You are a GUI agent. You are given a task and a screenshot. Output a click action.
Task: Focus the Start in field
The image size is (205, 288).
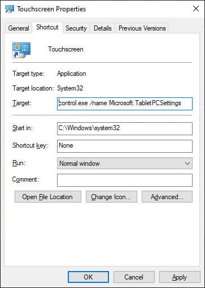click(125, 128)
